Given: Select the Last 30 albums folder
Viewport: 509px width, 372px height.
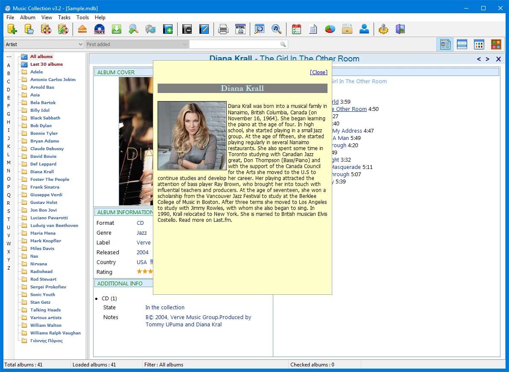Looking at the screenshot, I should (x=47, y=64).
